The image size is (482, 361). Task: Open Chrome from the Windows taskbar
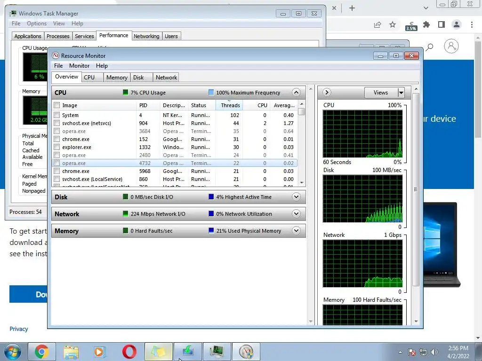tap(42, 352)
